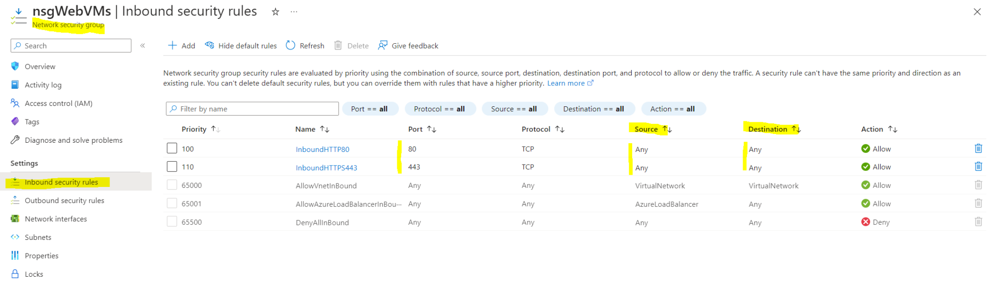Sort by Name column
This screenshot has width=996, height=285.
point(312,129)
